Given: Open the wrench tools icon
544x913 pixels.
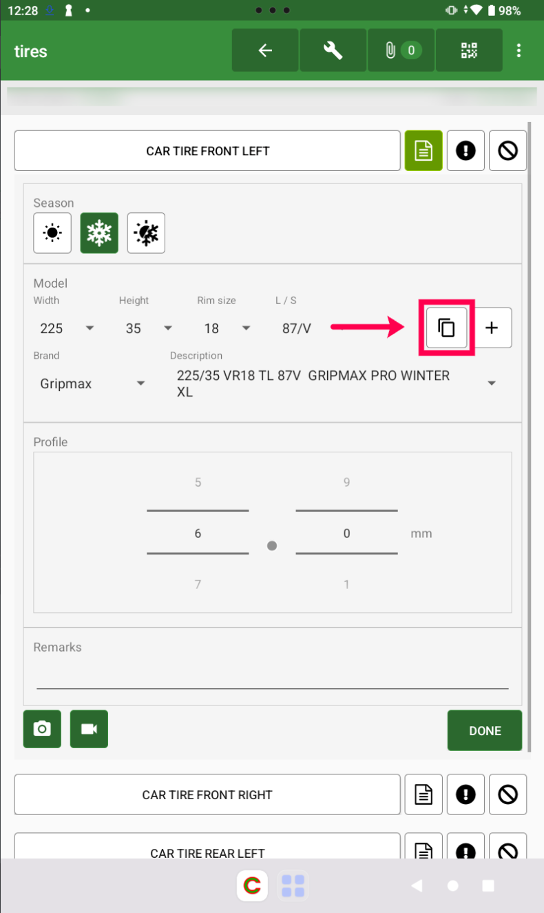Looking at the screenshot, I should [333, 50].
